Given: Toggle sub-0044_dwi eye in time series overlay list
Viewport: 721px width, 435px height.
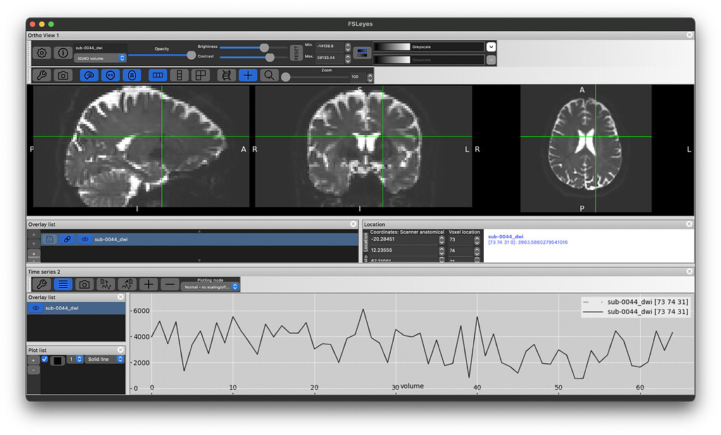Looking at the screenshot, I should pos(36,308).
